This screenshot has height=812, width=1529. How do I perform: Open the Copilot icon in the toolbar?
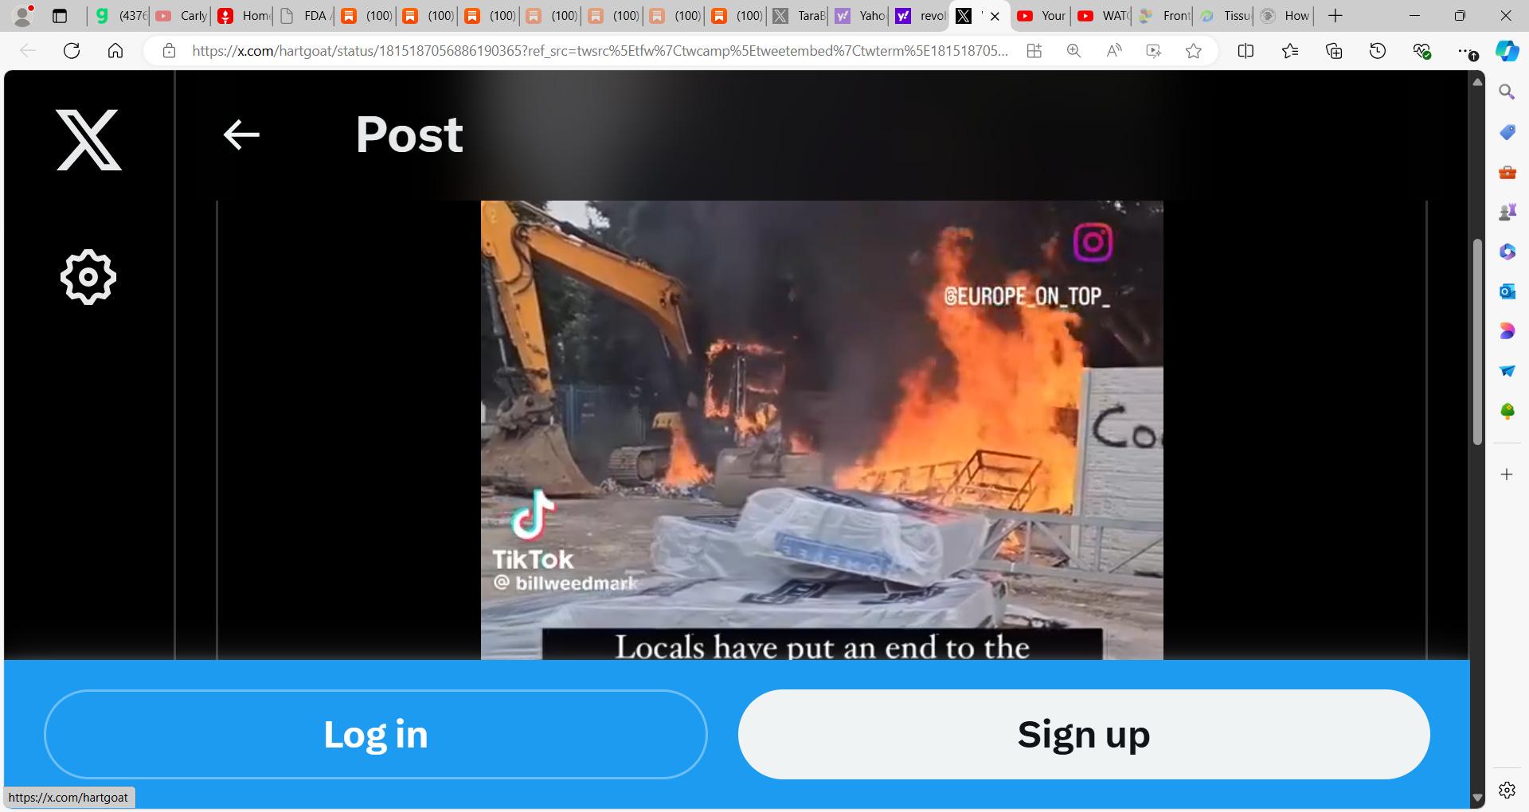1507,51
